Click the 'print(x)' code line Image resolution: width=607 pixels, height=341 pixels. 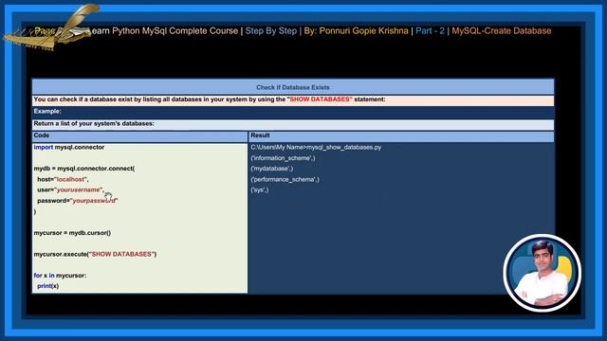[x=48, y=286]
